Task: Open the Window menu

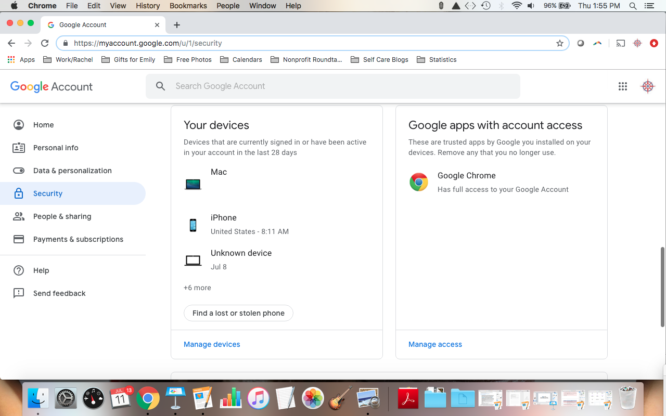Action: [263, 6]
